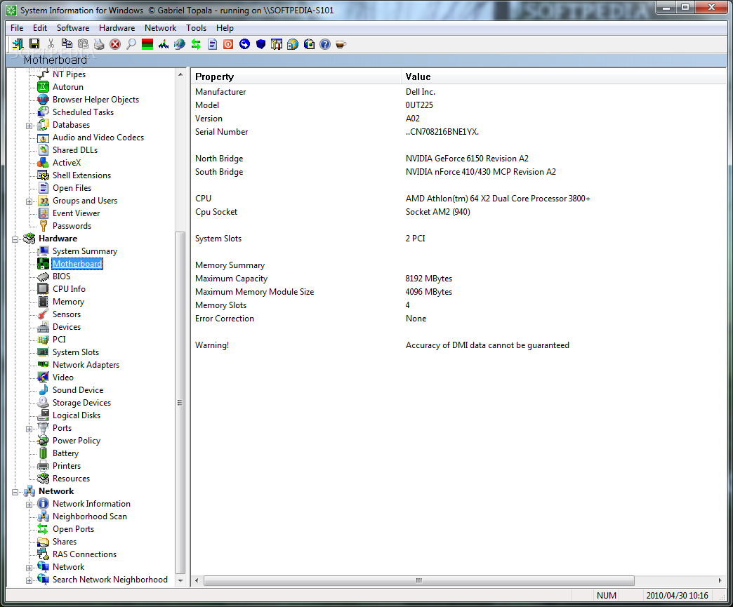733x607 pixels.
Task: Select Browser Helper Objects item
Action: click(95, 100)
